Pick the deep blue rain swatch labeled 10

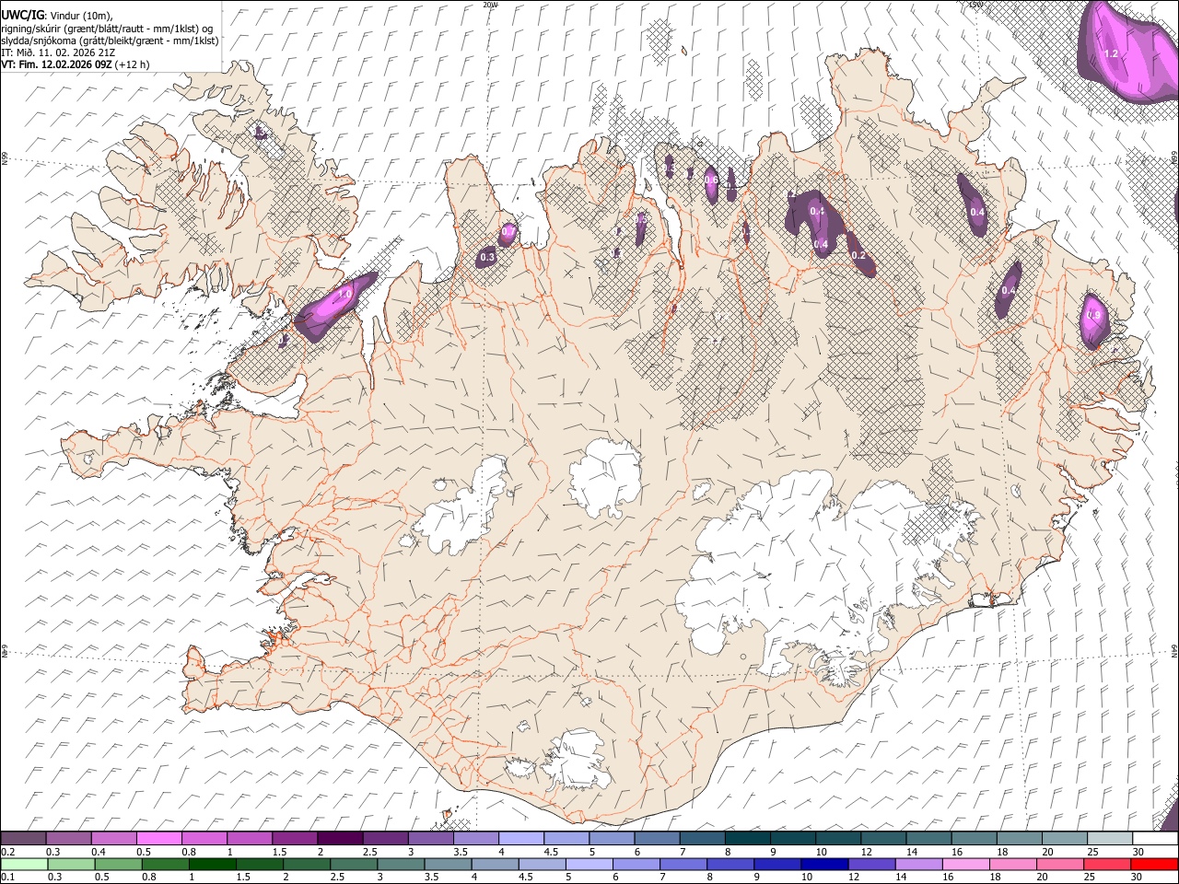(x=824, y=865)
